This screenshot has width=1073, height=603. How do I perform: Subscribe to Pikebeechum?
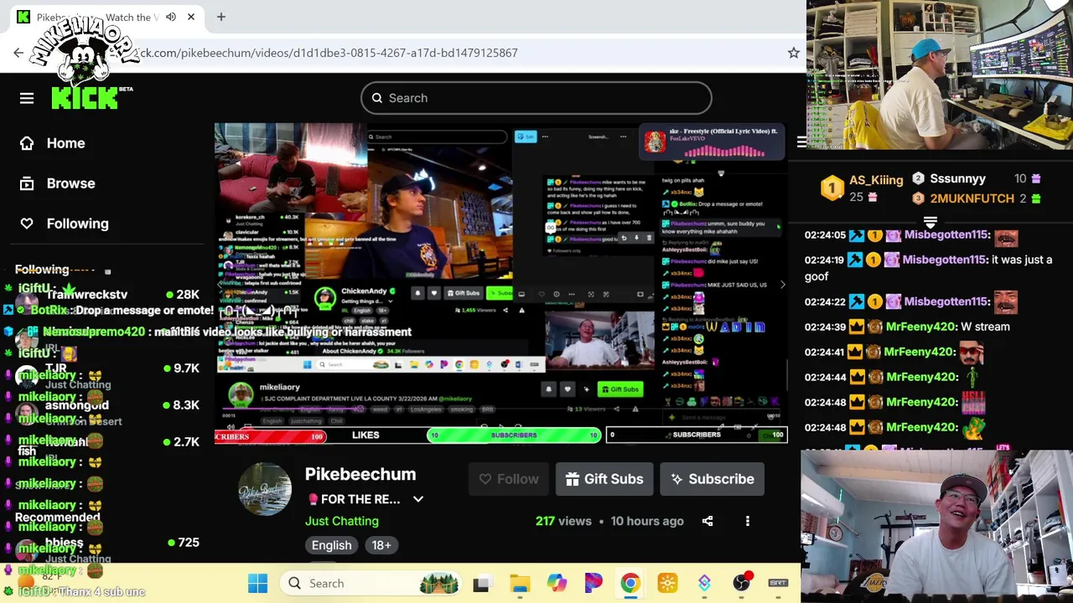[x=712, y=479]
